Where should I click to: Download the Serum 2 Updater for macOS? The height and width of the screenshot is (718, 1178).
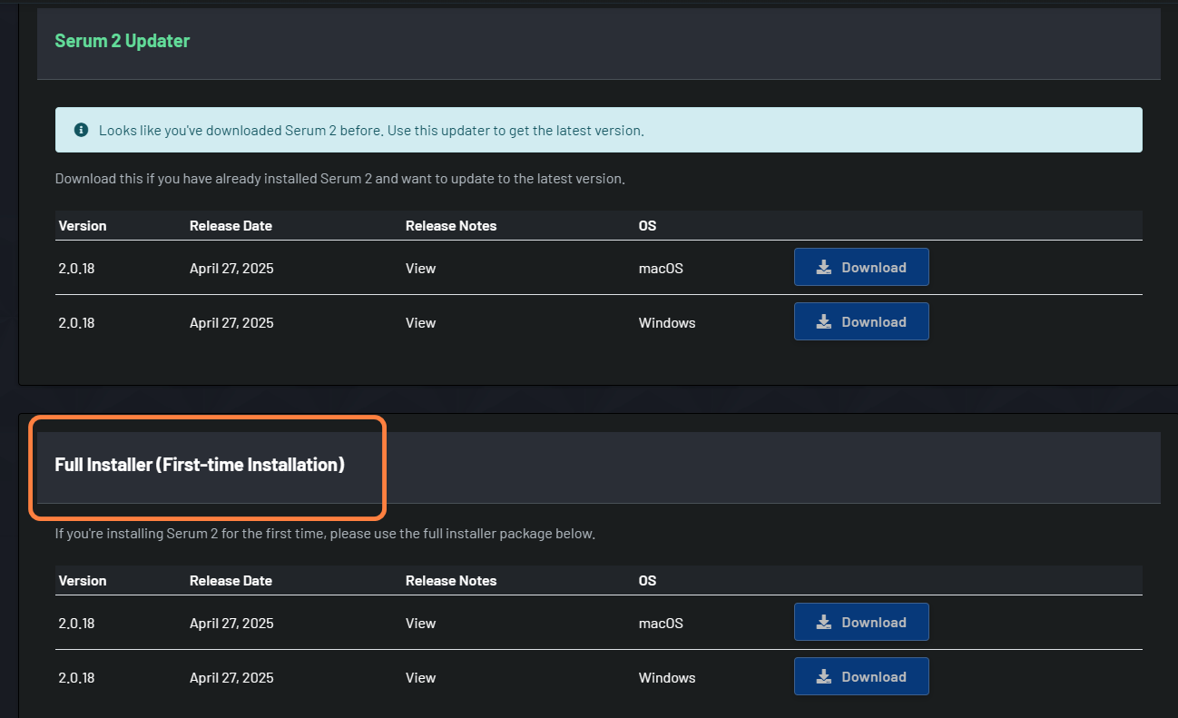tap(861, 267)
